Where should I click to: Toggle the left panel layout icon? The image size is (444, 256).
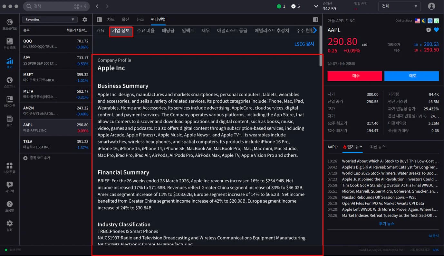click(100, 20)
